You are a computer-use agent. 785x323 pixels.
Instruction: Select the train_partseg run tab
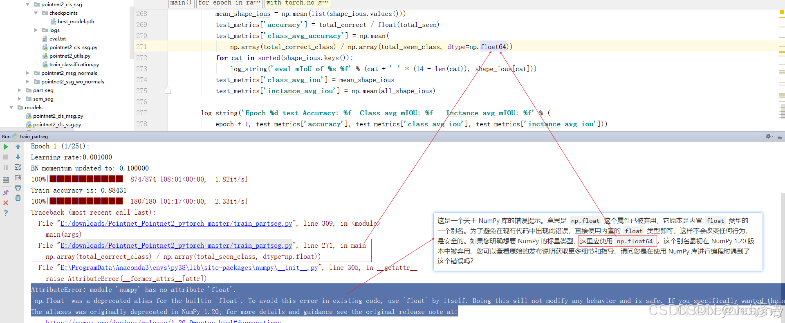tap(34, 137)
